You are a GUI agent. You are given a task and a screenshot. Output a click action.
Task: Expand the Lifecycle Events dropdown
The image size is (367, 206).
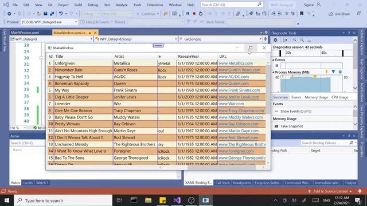pyautogui.click(x=112, y=22)
